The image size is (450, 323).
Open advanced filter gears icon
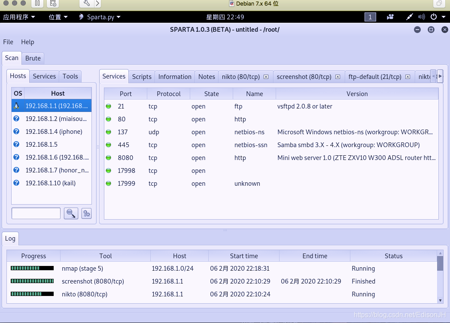click(x=86, y=214)
